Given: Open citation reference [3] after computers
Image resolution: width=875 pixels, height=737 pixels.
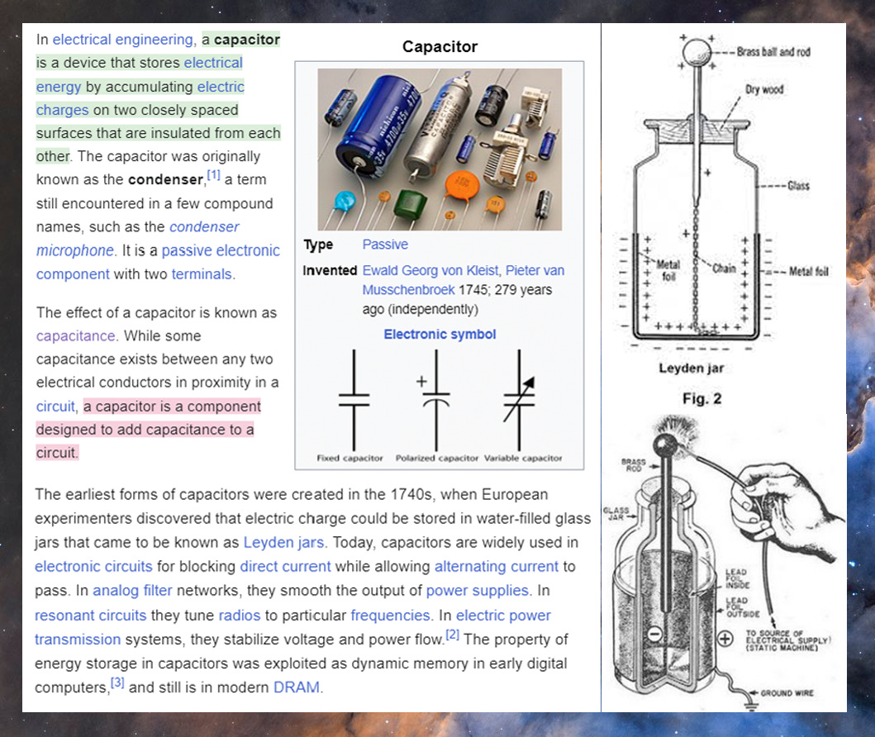Looking at the screenshot, I should 117,682.
